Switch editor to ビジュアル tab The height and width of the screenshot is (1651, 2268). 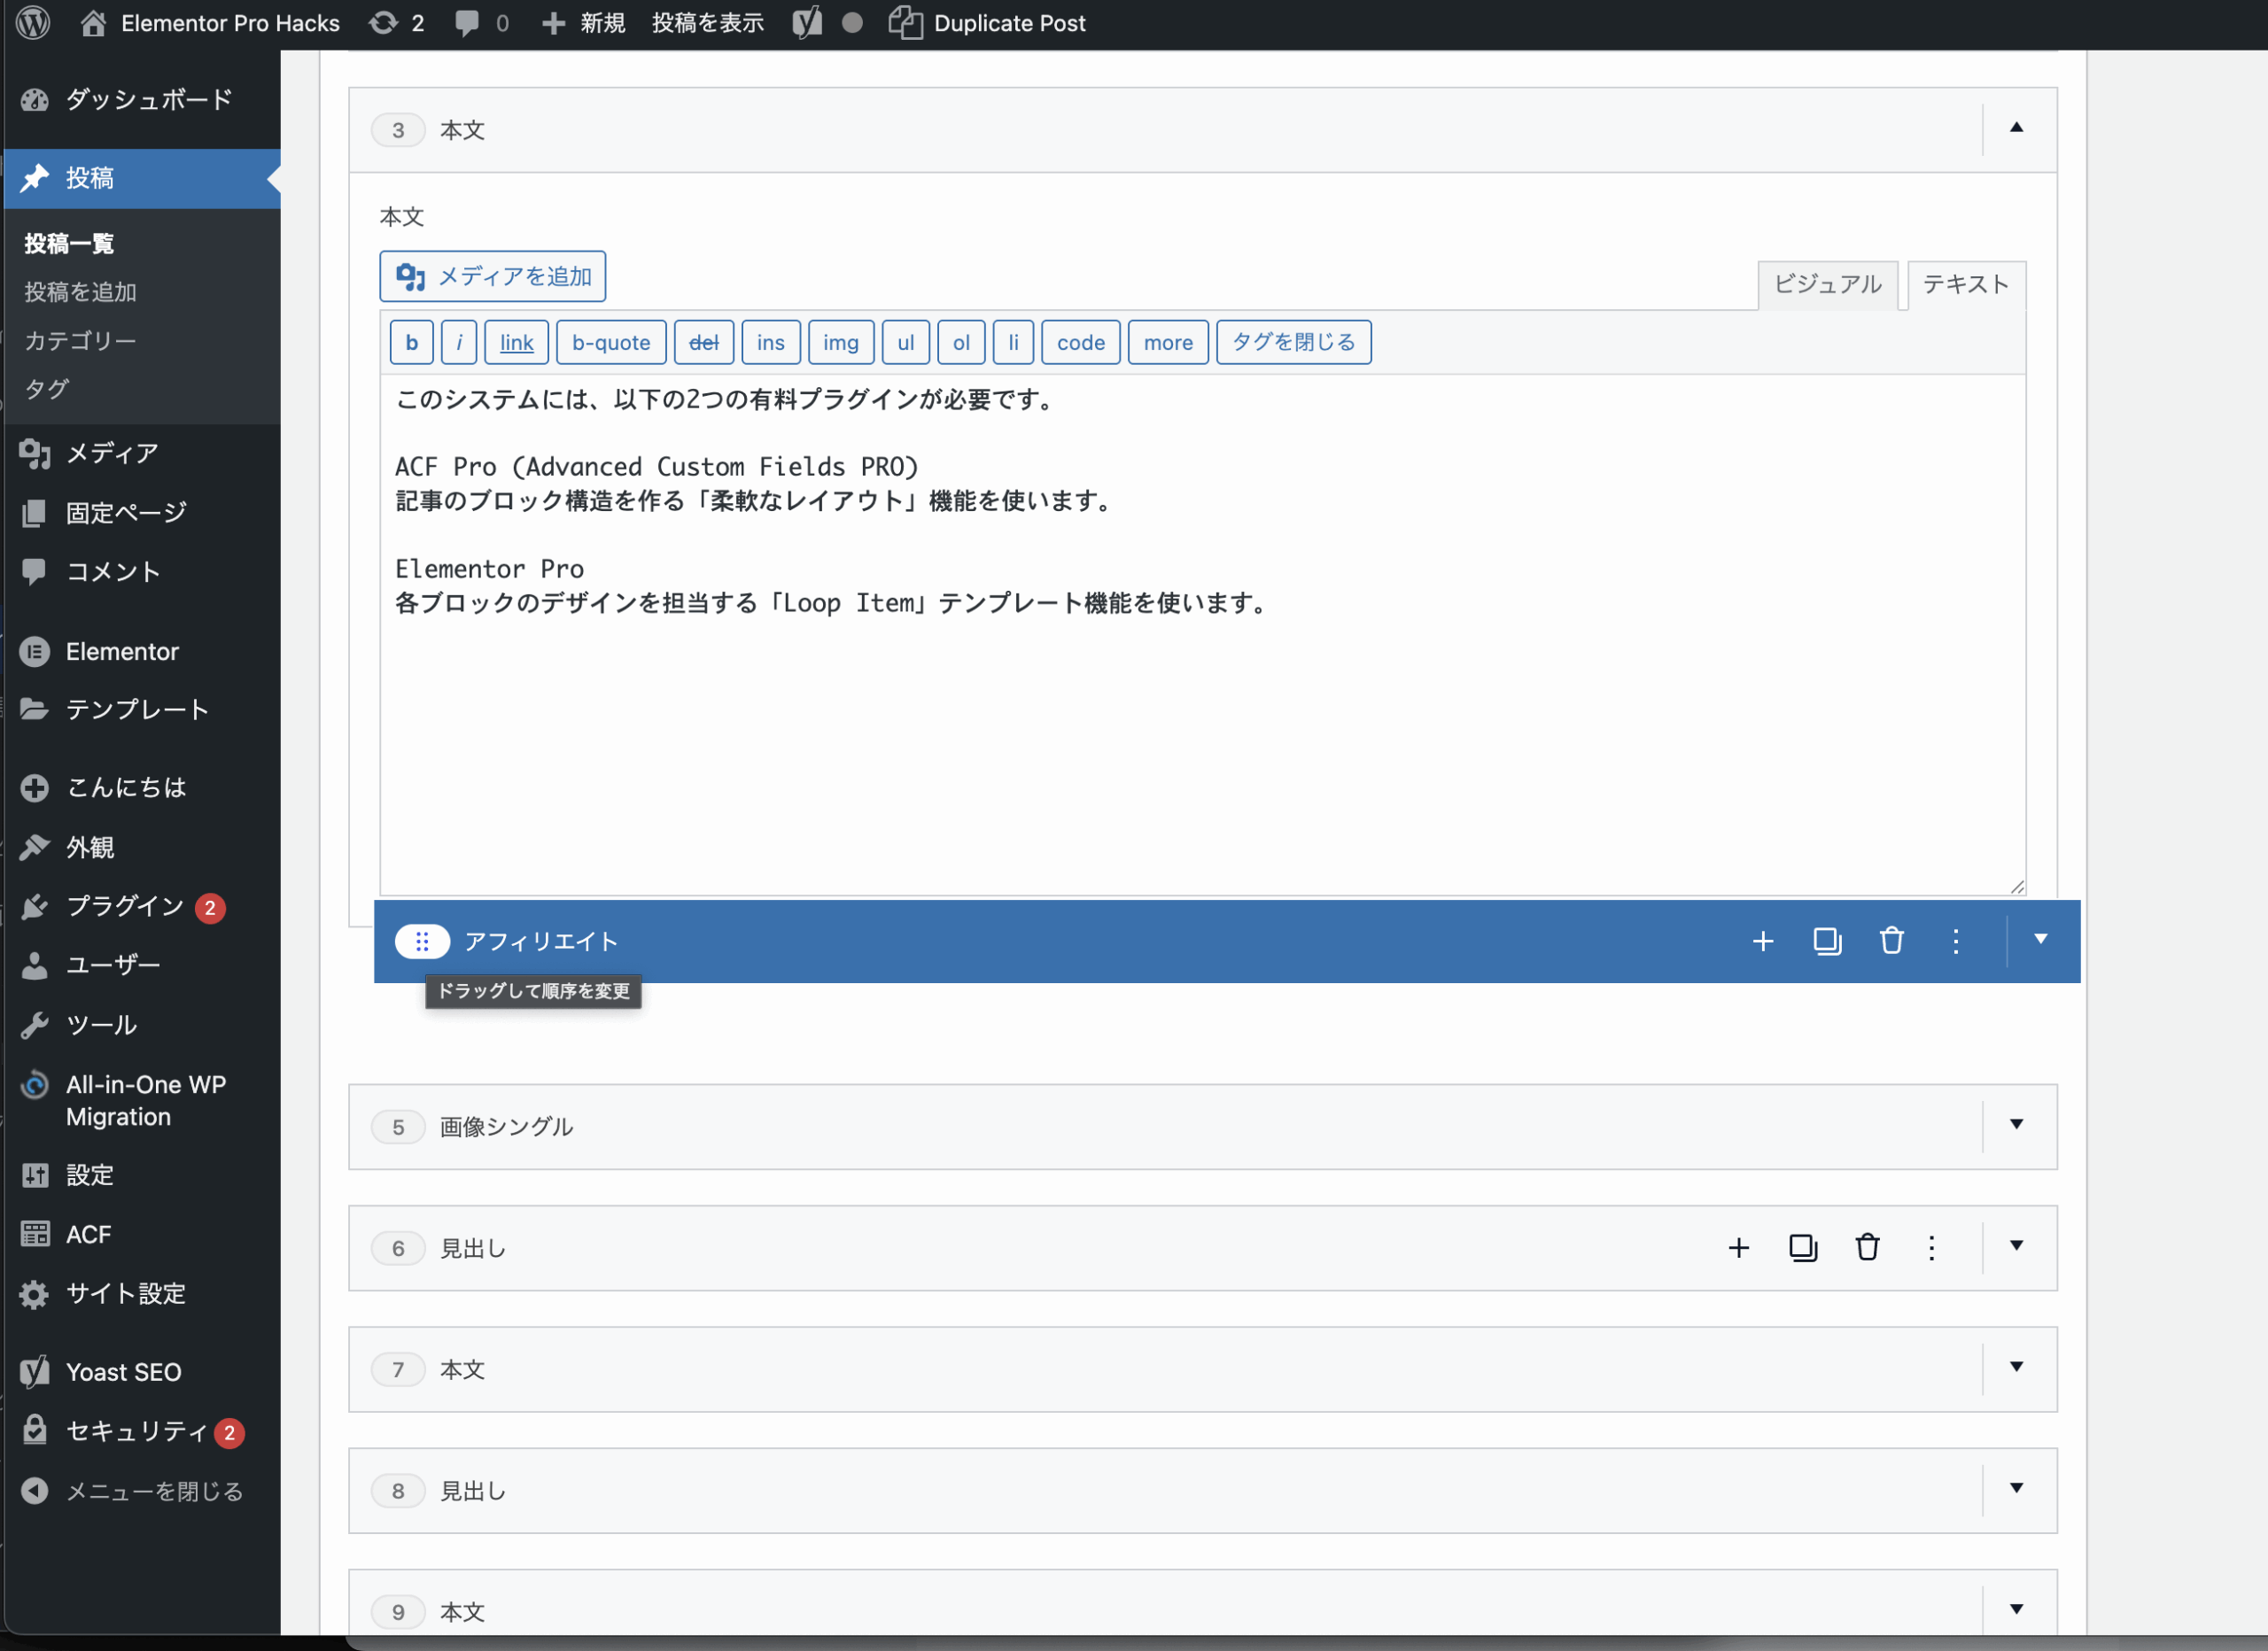(1827, 285)
